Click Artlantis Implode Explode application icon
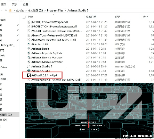Viewport: 154px width, 139px height. coord(29,53)
